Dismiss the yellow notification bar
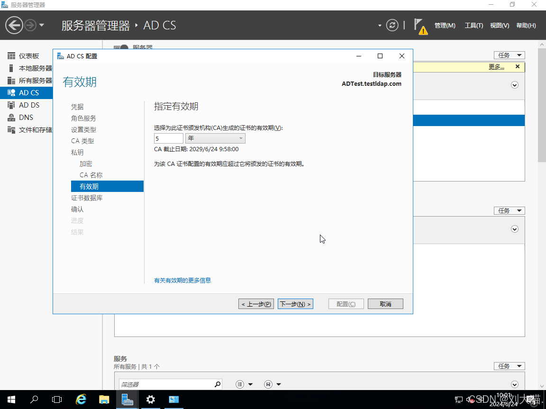 point(518,66)
